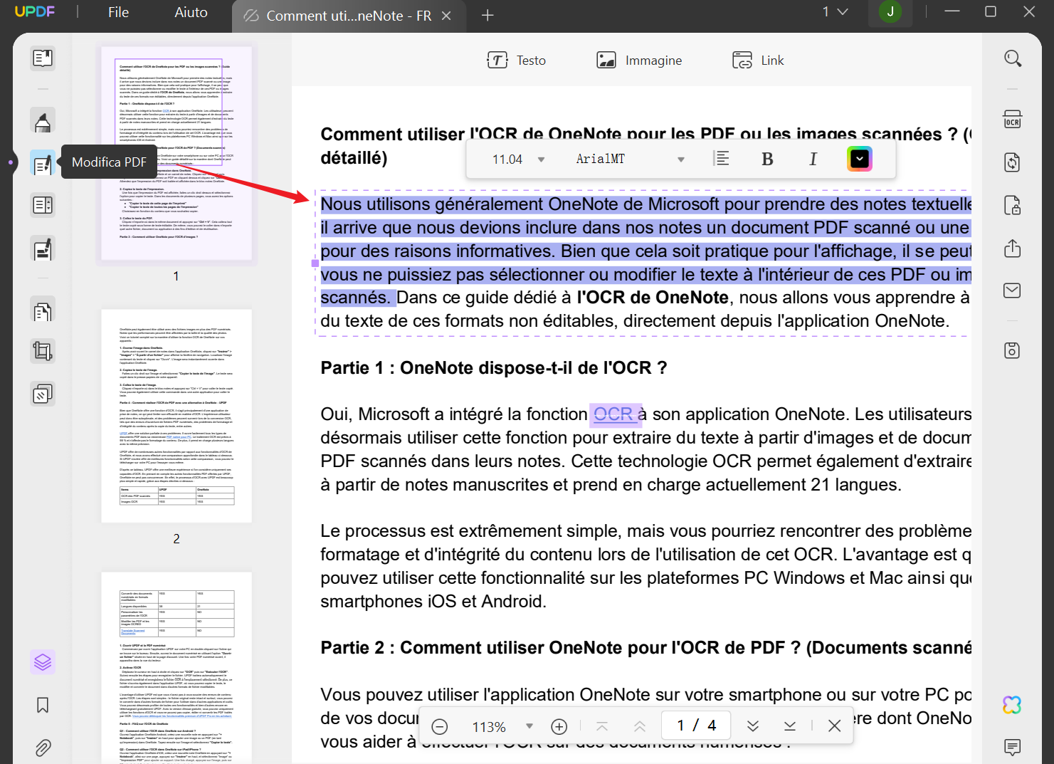The image size is (1054, 764).
Task: Click the Immagine add image button
Action: click(x=639, y=61)
